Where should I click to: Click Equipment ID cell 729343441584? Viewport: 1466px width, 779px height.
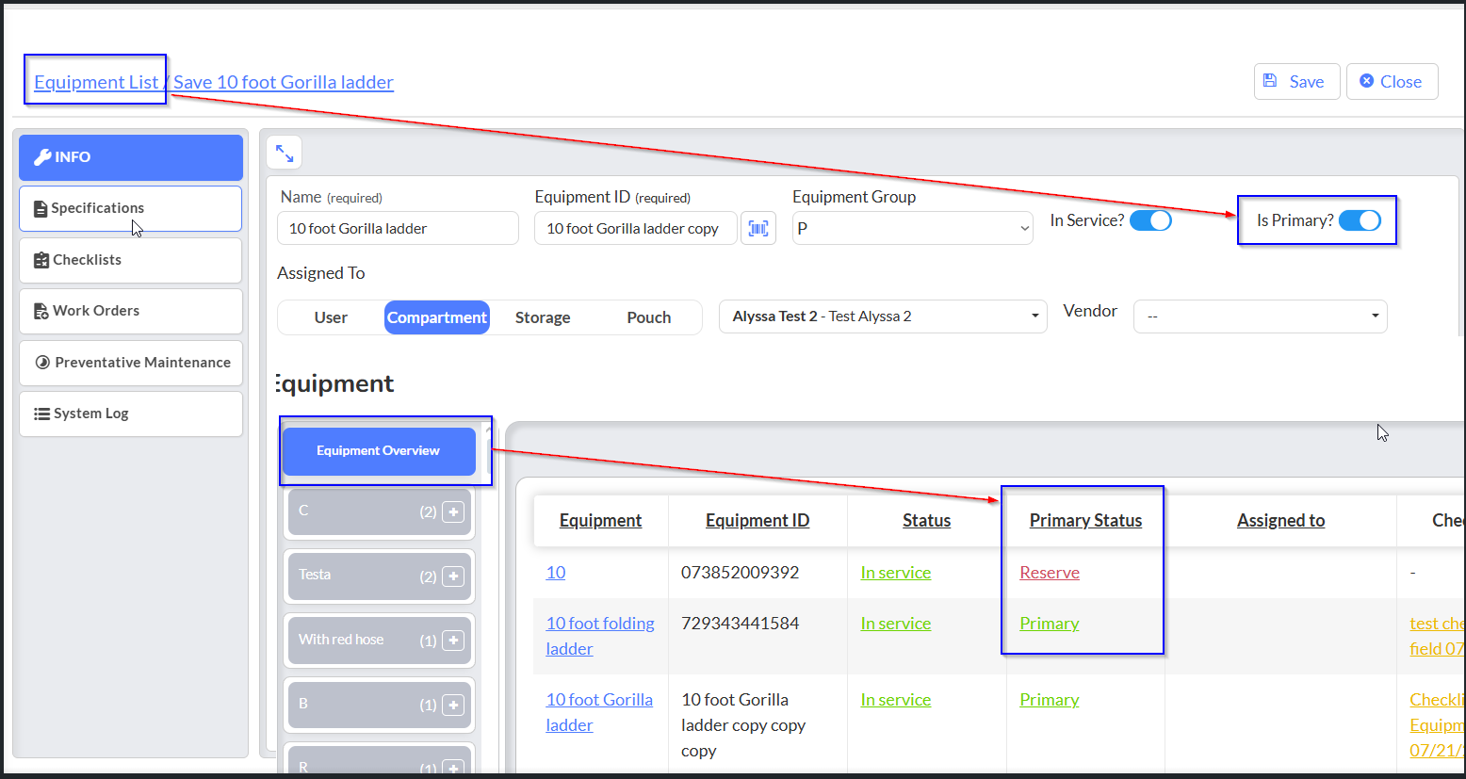[741, 624]
